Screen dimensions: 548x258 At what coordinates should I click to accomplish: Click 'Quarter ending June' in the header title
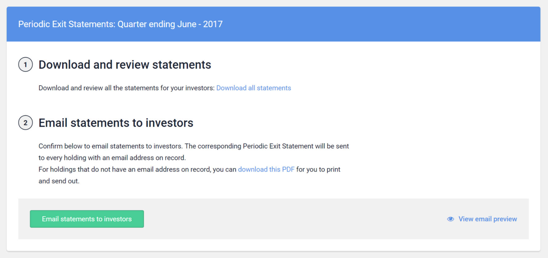pos(157,24)
